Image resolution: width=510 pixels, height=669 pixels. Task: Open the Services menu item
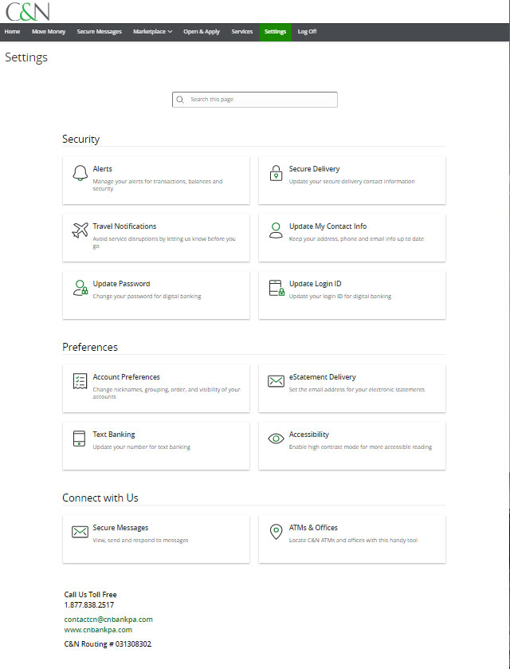(x=242, y=32)
